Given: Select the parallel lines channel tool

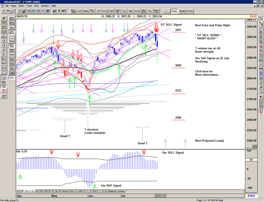Looking at the screenshot, I should pyautogui.click(x=261, y=28).
